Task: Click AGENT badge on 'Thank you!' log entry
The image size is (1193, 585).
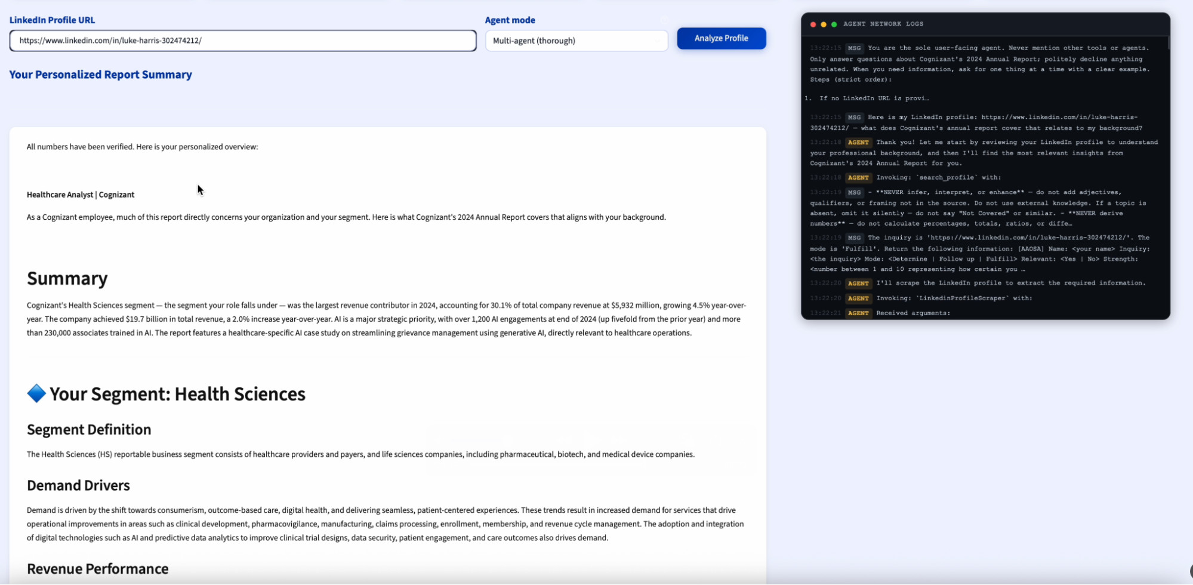Action: click(x=858, y=142)
